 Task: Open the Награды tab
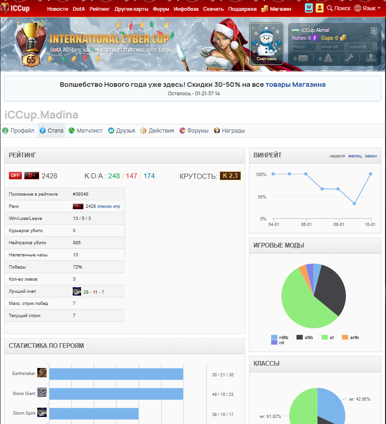[229, 131]
